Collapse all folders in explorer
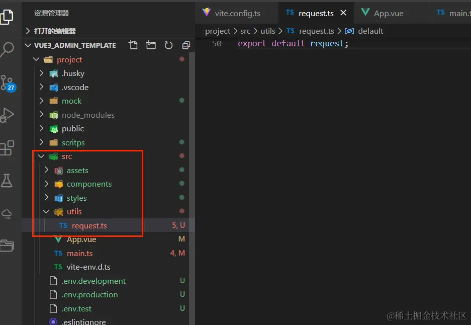Viewport: 471px width, 325px height. pos(186,45)
